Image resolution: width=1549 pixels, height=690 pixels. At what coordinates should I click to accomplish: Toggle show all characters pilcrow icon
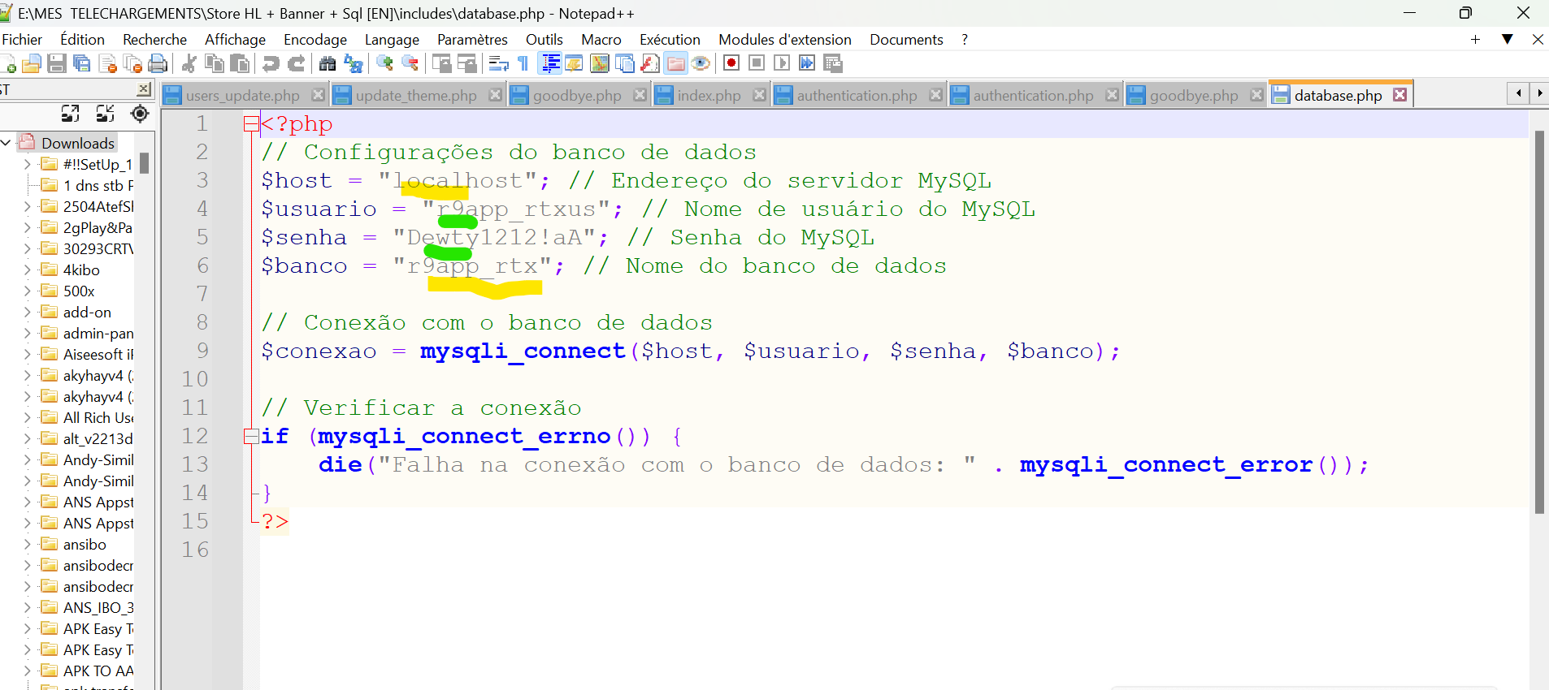[x=523, y=63]
